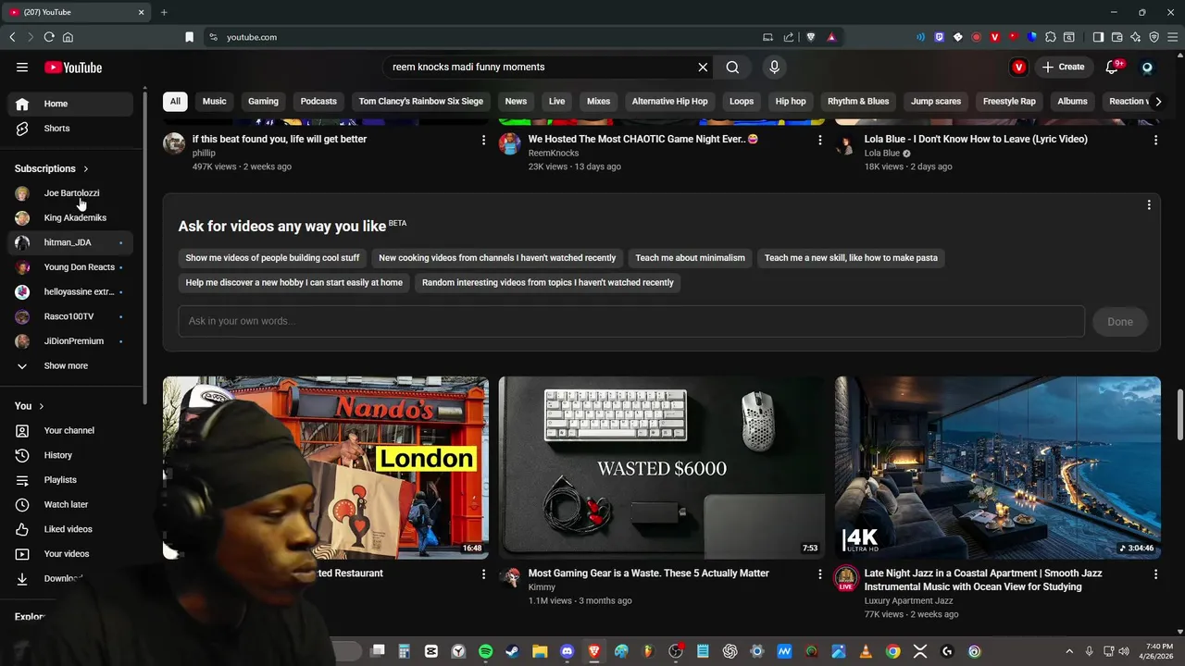Open the YouTube hamburger guide menu

(x=22, y=67)
